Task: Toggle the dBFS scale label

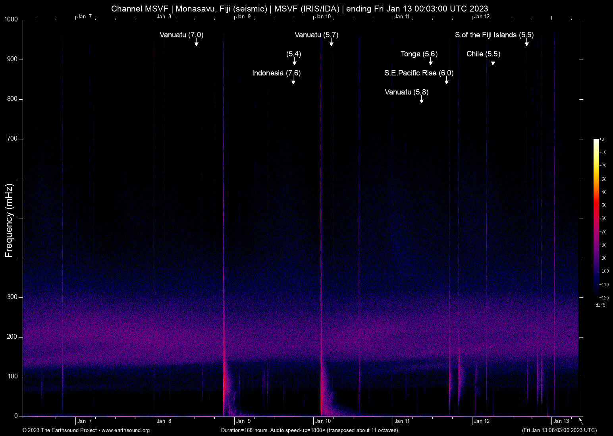Action: pyautogui.click(x=601, y=305)
